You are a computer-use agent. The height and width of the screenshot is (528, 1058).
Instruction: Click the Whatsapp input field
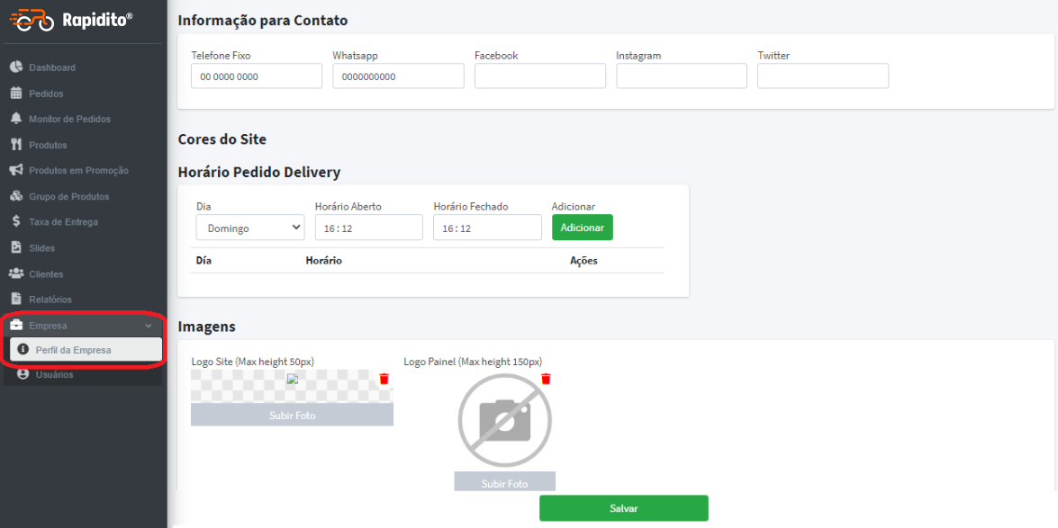coord(398,76)
